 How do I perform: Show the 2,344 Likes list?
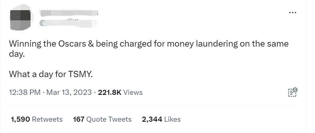coord(161,119)
